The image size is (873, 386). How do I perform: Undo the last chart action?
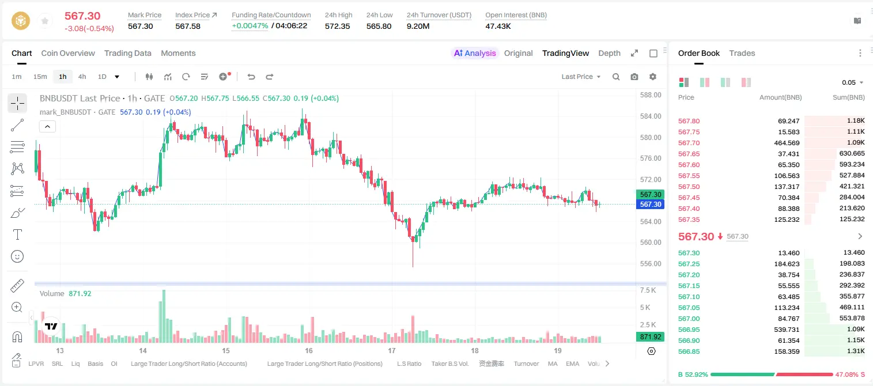pyautogui.click(x=251, y=77)
